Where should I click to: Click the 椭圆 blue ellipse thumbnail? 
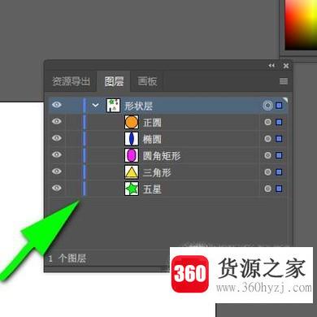tap(132, 139)
